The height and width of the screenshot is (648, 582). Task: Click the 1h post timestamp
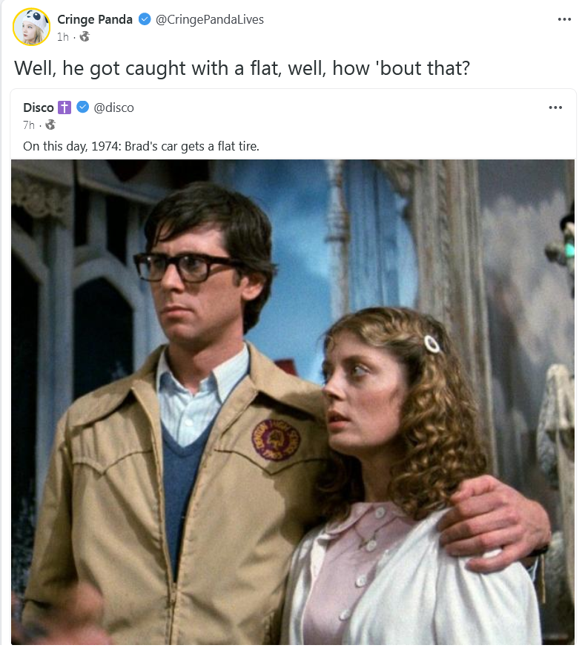tap(63, 37)
